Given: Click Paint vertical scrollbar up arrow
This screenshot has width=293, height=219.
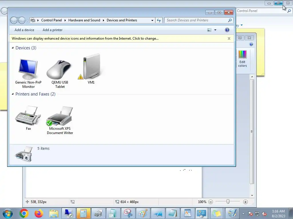Looking at the screenshot, I should coord(252,77).
